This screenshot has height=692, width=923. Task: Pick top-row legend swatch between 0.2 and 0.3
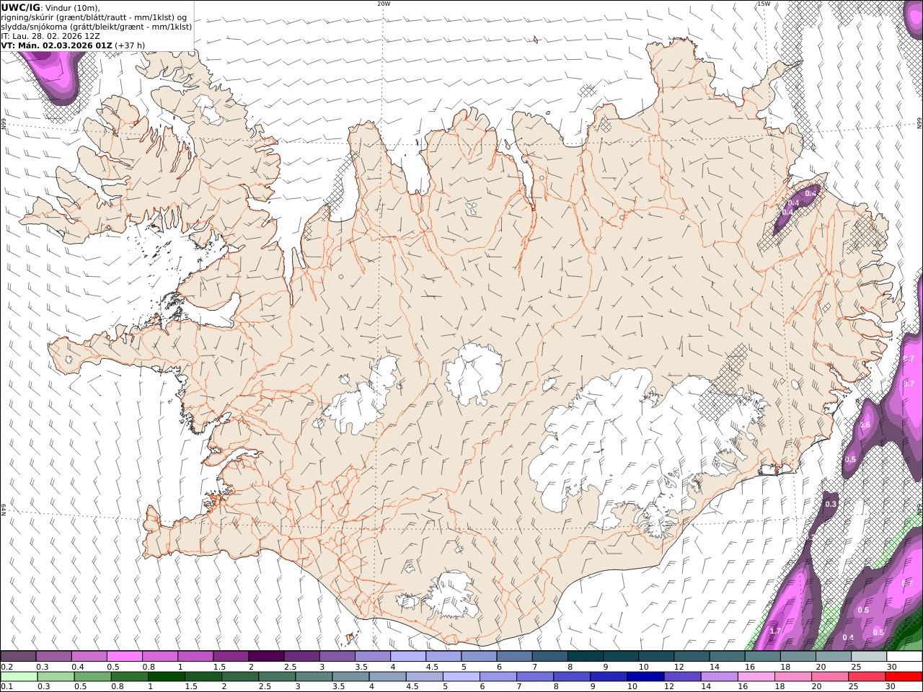point(18,656)
